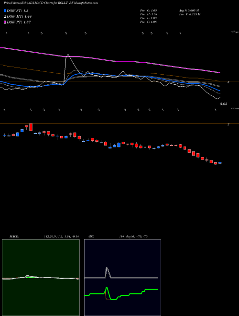Select the Pre H: 1.08 value

pos(149,14)
